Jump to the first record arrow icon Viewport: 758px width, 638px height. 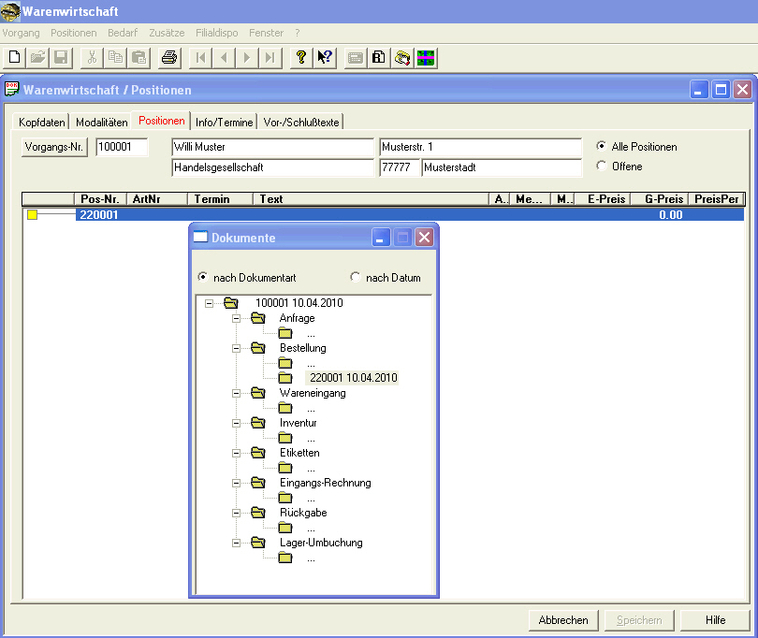[x=200, y=57]
